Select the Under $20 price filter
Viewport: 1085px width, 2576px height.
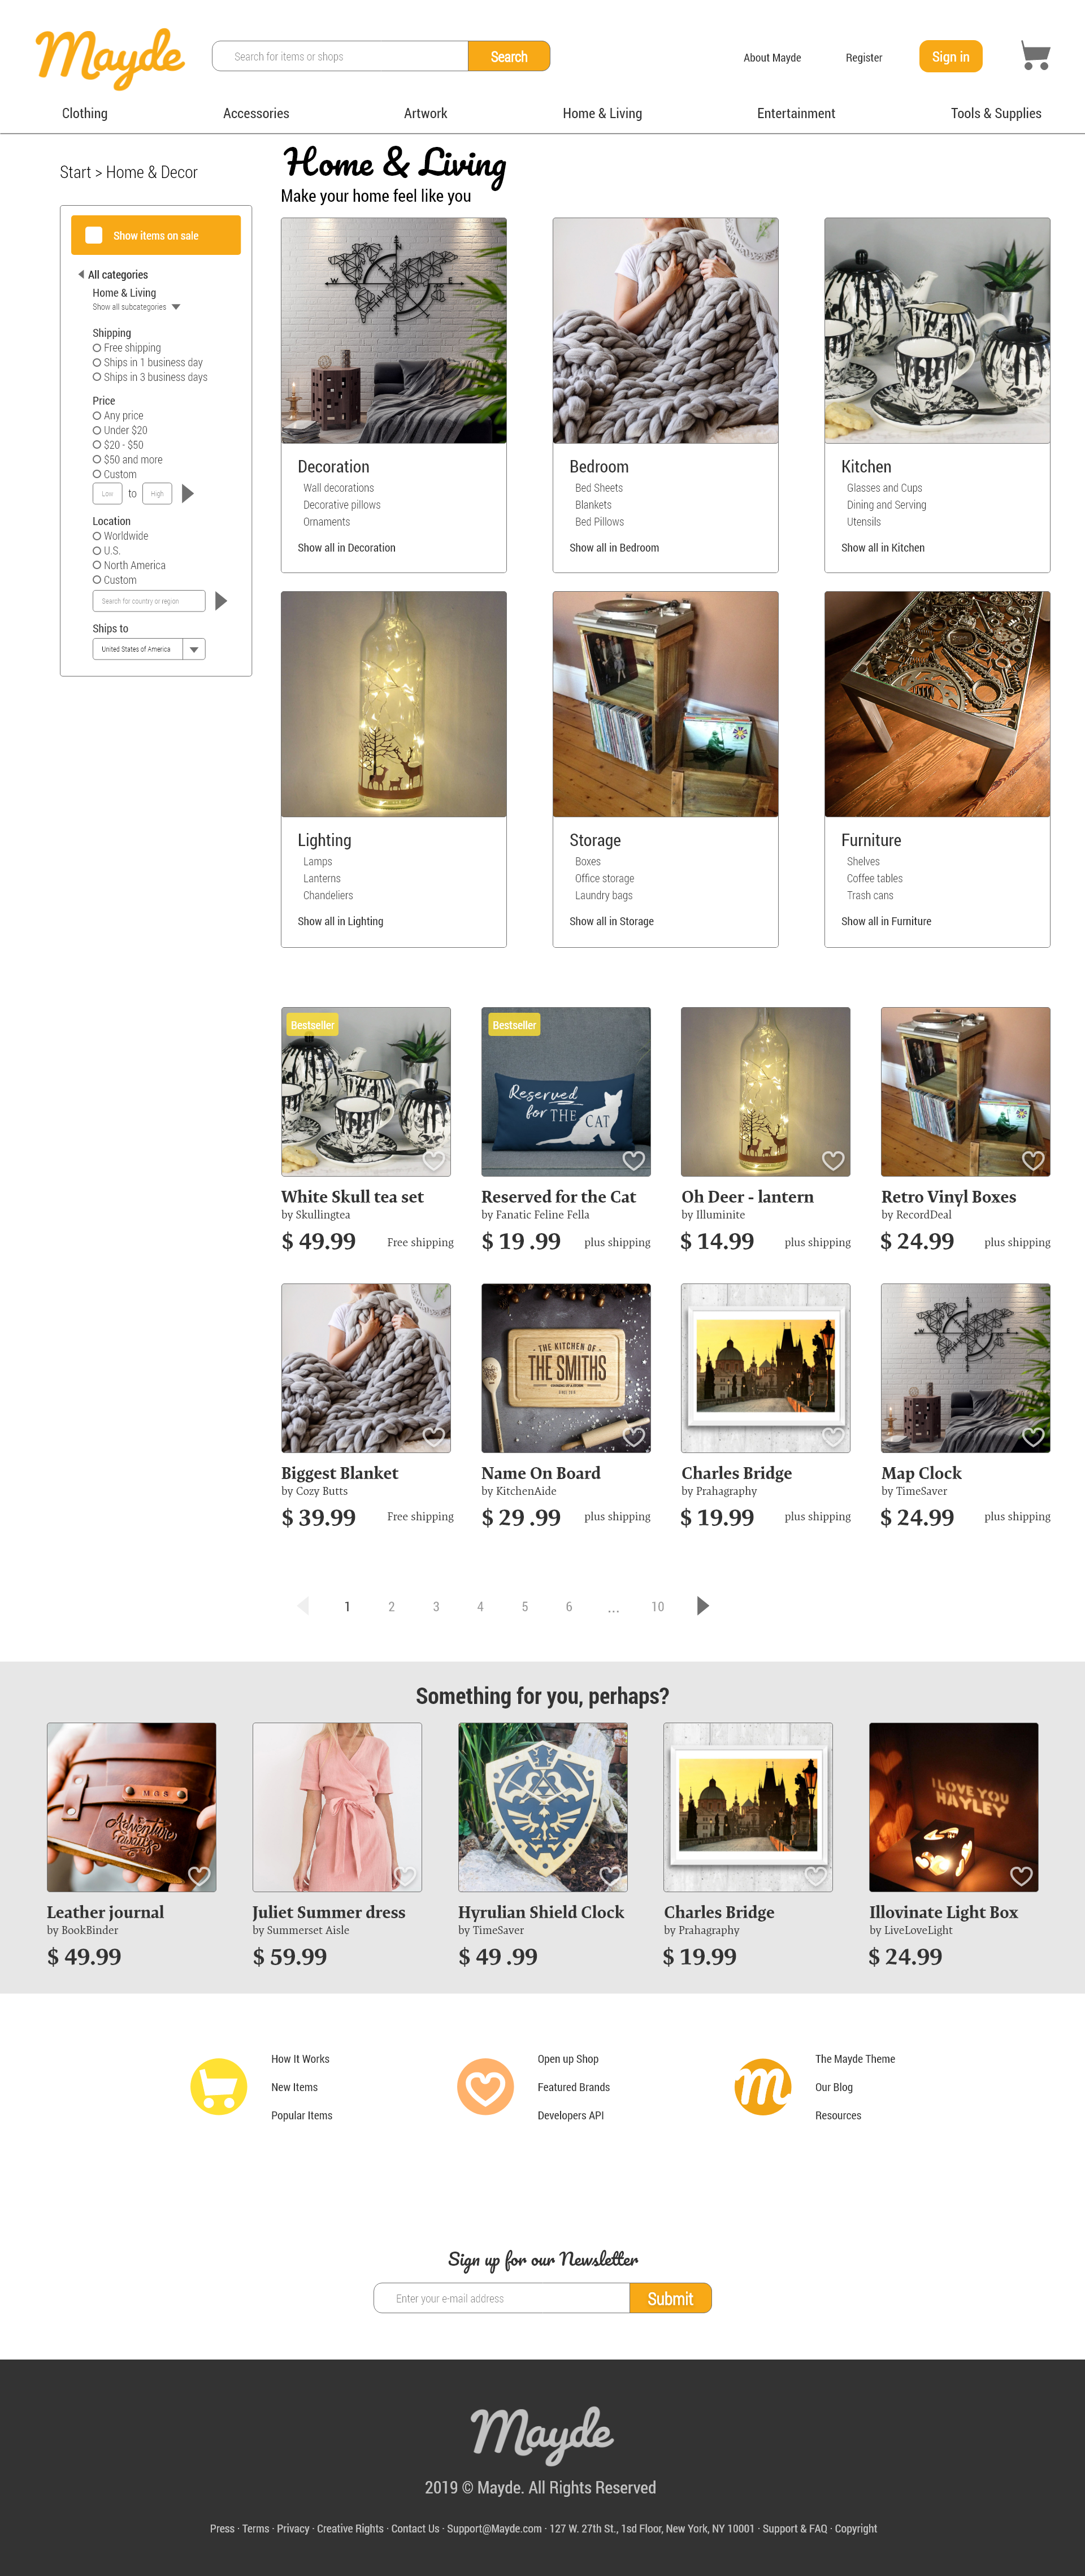(x=120, y=430)
